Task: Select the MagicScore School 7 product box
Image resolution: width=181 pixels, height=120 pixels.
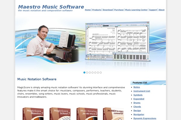Action: (x=60, y=114)
